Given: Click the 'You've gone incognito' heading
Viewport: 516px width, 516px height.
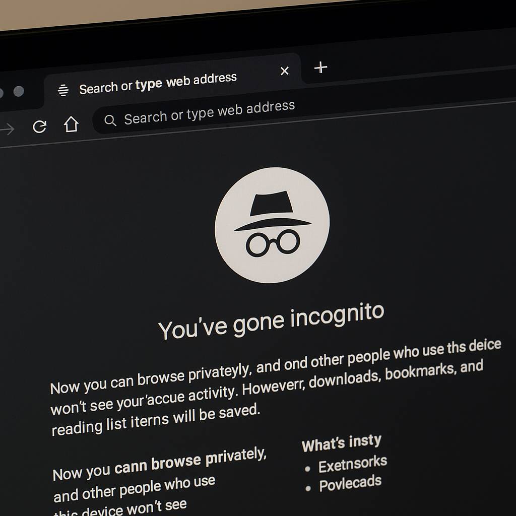Looking at the screenshot, I should (271, 322).
